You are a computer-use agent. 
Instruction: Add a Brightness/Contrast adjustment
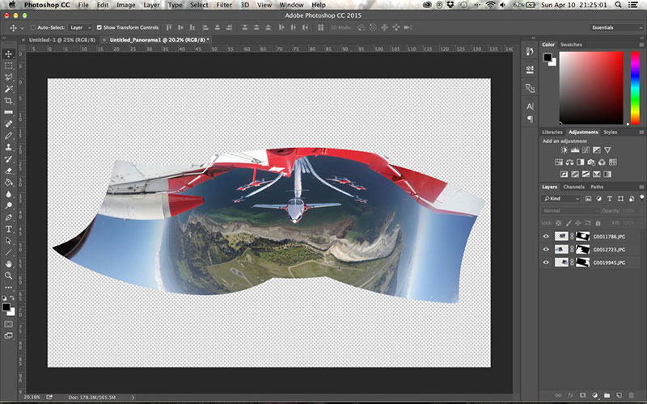pyautogui.click(x=564, y=150)
